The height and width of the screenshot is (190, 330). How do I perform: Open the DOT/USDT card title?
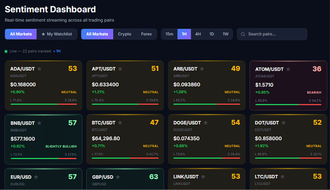point(267,123)
